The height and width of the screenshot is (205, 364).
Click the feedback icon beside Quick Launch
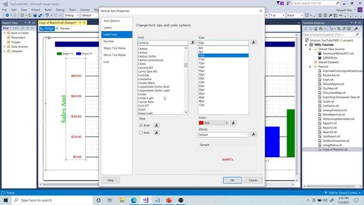coord(288,3)
